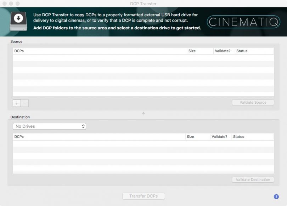
Task: Click the CINEMATIQ logo
Action: (243, 21)
